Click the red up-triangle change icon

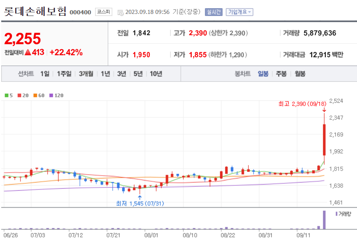28,52
